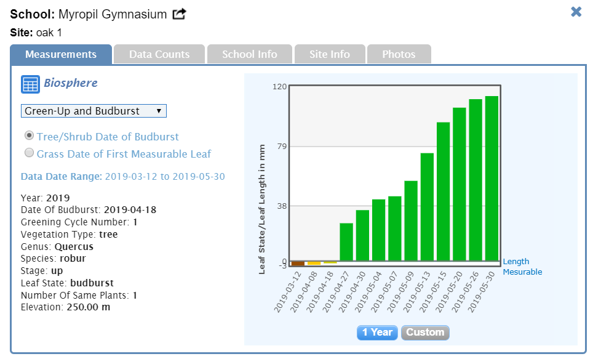Click the orange bar for 2019-04-08

click(314, 263)
